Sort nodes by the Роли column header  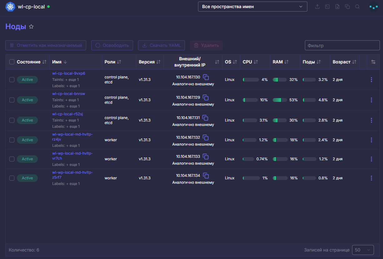click(x=113, y=62)
